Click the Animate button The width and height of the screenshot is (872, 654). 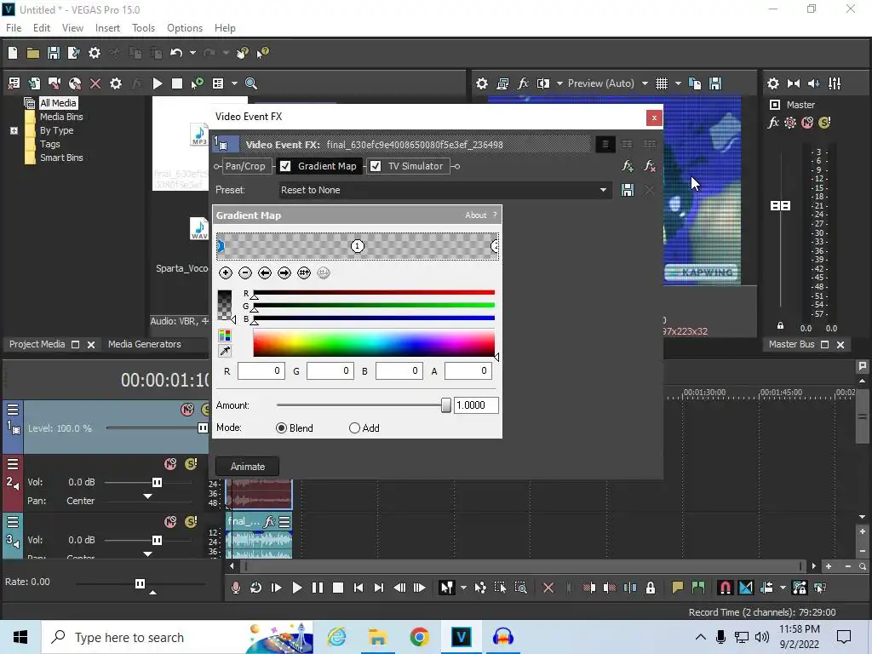pyautogui.click(x=248, y=467)
